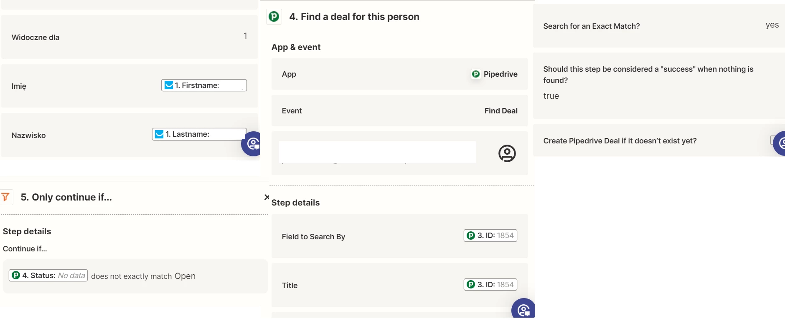Image resolution: width=785 pixels, height=336 pixels.
Task: Close the Only continue if step panel
Action: pos(267,197)
